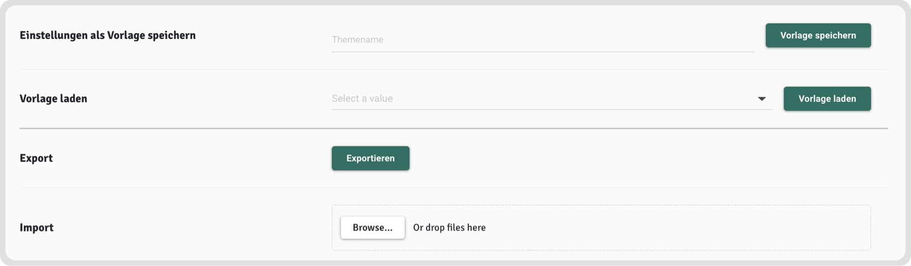Load the chosen template with Vorlage laden
Screen dimensions: 911x266
pyautogui.click(x=827, y=99)
